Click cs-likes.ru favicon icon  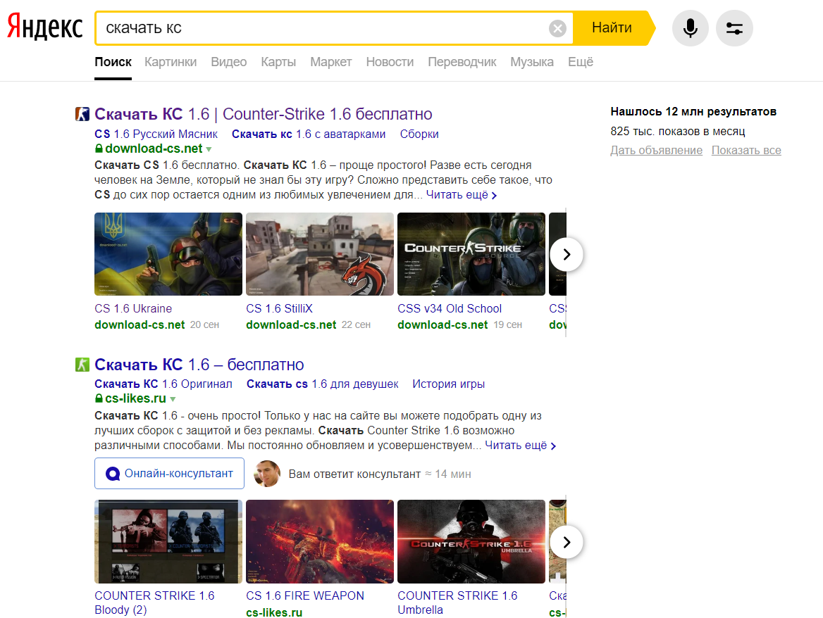82,365
